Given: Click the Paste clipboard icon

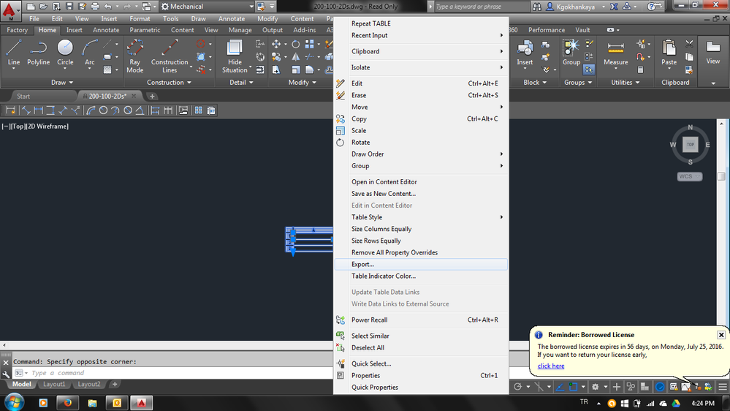Looking at the screenshot, I should click(x=669, y=52).
